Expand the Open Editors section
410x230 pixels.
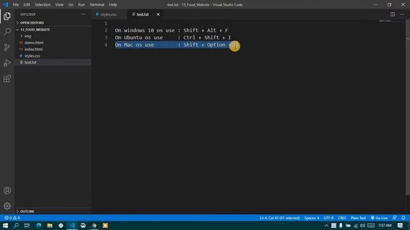[x=53, y=23]
